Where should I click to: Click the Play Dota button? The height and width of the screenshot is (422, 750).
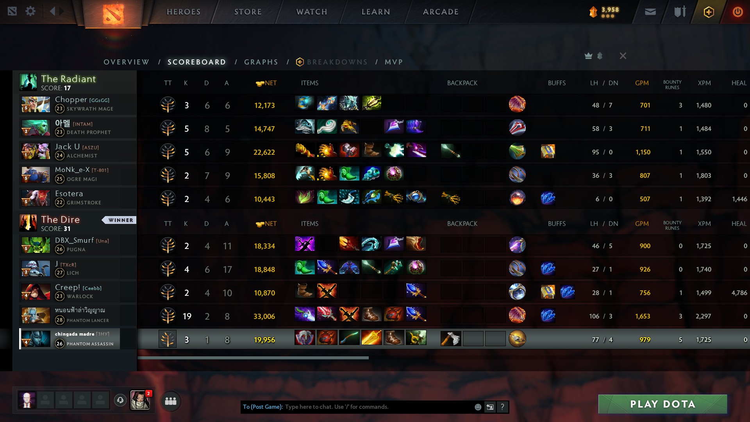tap(662, 404)
